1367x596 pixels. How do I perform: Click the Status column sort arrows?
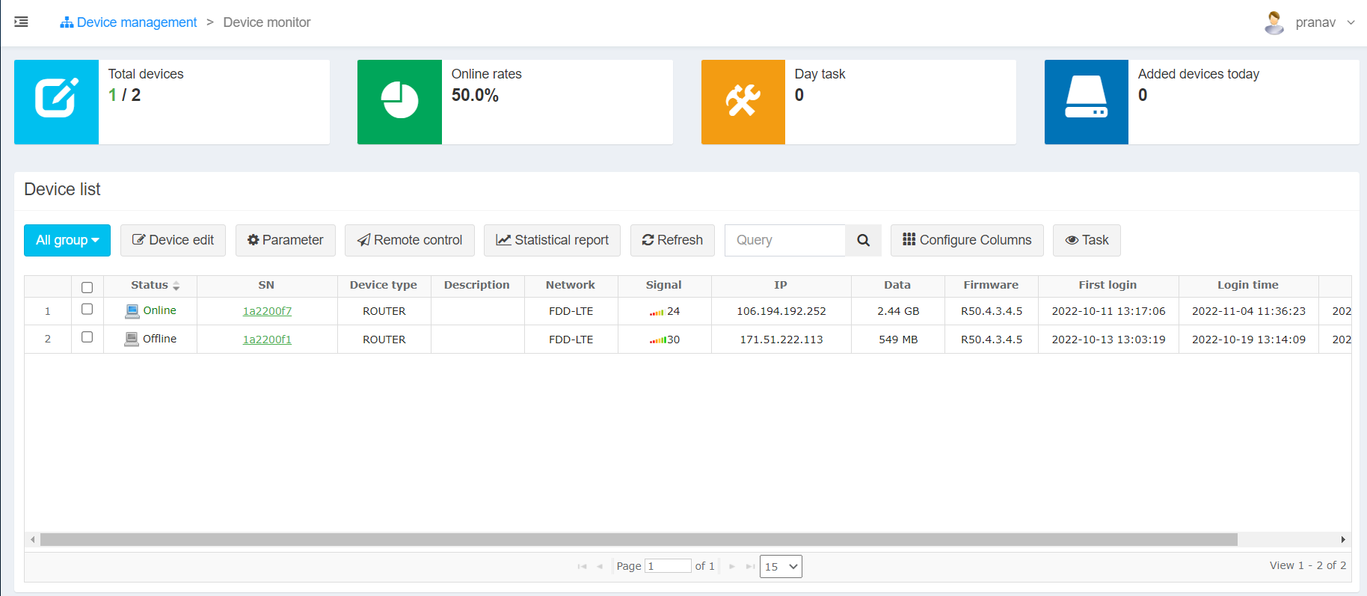(x=176, y=286)
